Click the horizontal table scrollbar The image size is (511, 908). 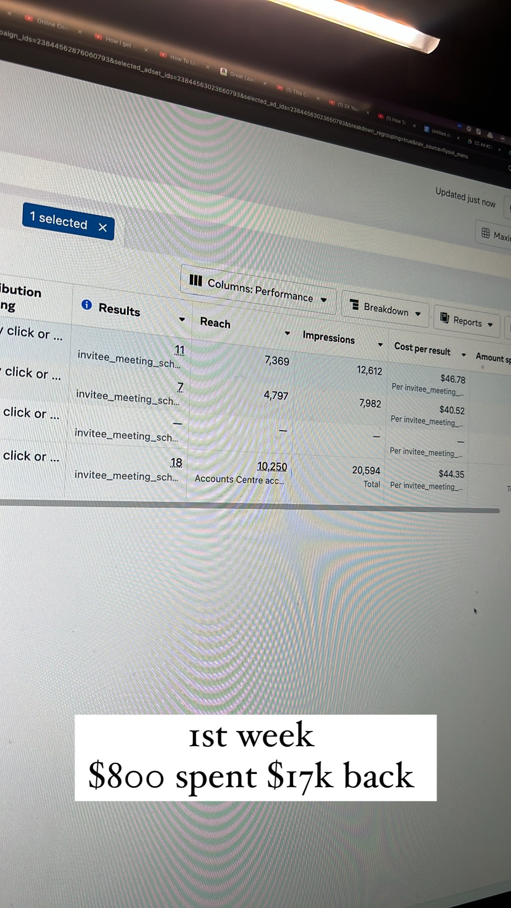coord(250,507)
